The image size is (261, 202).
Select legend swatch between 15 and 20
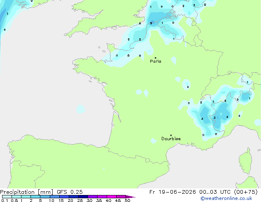click(x=64, y=197)
